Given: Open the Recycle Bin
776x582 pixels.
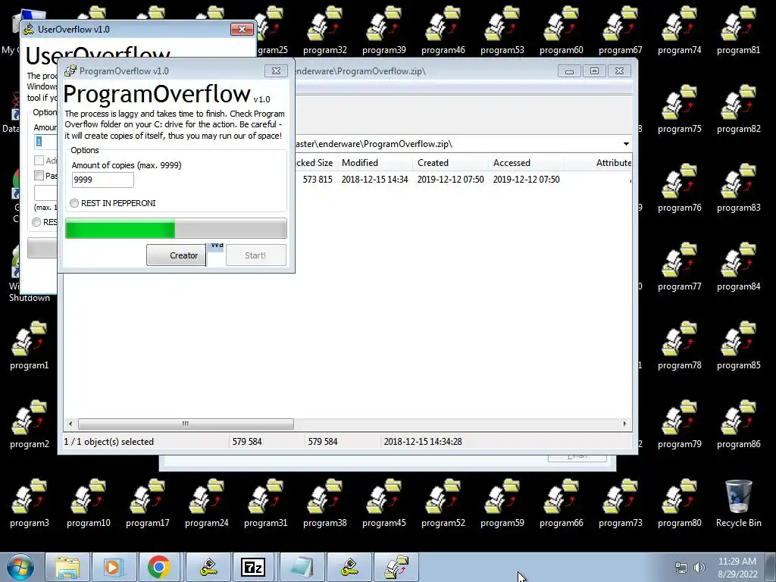Looking at the screenshot, I should click(x=738, y=503).
